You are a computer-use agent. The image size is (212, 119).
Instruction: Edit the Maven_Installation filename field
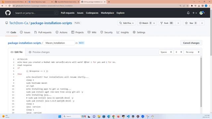(x=59, y=43)
